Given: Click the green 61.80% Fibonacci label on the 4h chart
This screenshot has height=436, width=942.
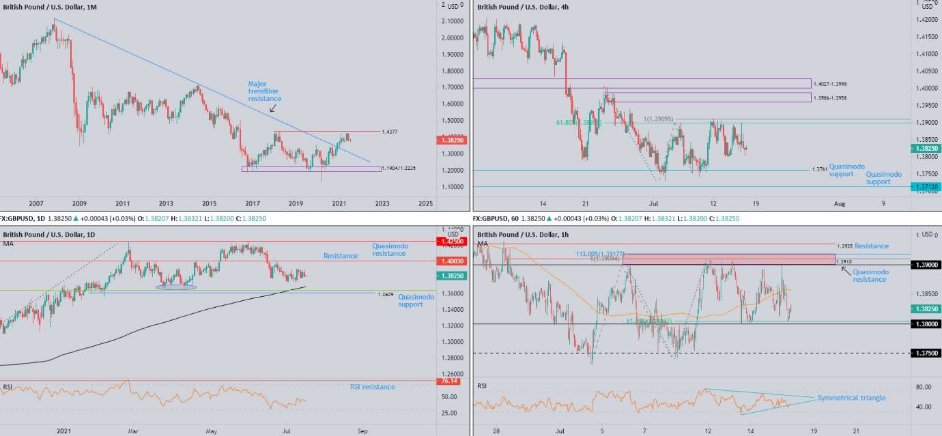Looking at the screenshot, I should (x=578, y=123).
